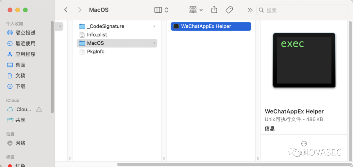Image resolution: width=353 pixels, height=167 pixels.
Task: Open the group-by grid dropdown
Action: tap(196, 10)
